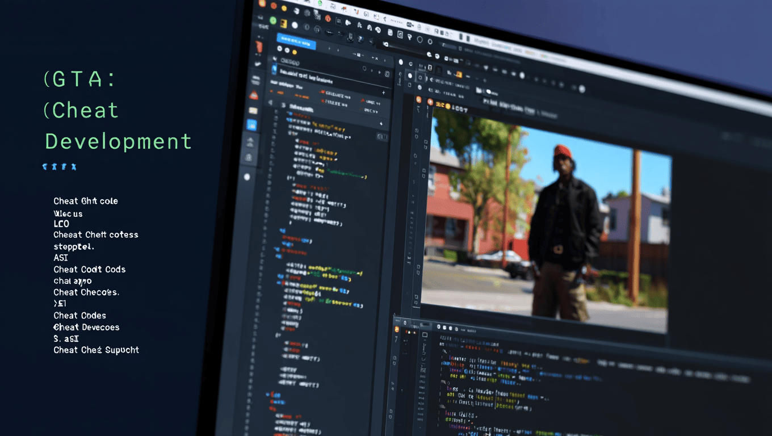
Task: Click the yellow folder-like sidebar icon
Action: (x=253, y=111)
